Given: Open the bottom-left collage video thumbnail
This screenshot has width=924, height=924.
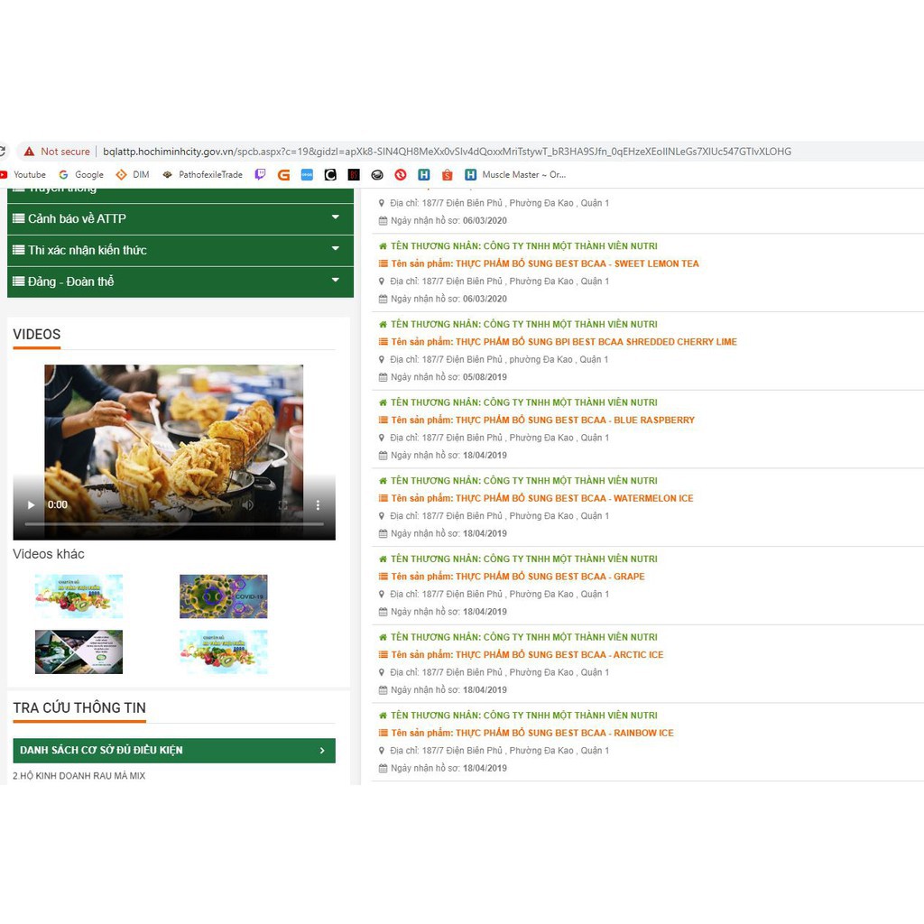Looking at the screenshot, I should [x=79, y=651].
